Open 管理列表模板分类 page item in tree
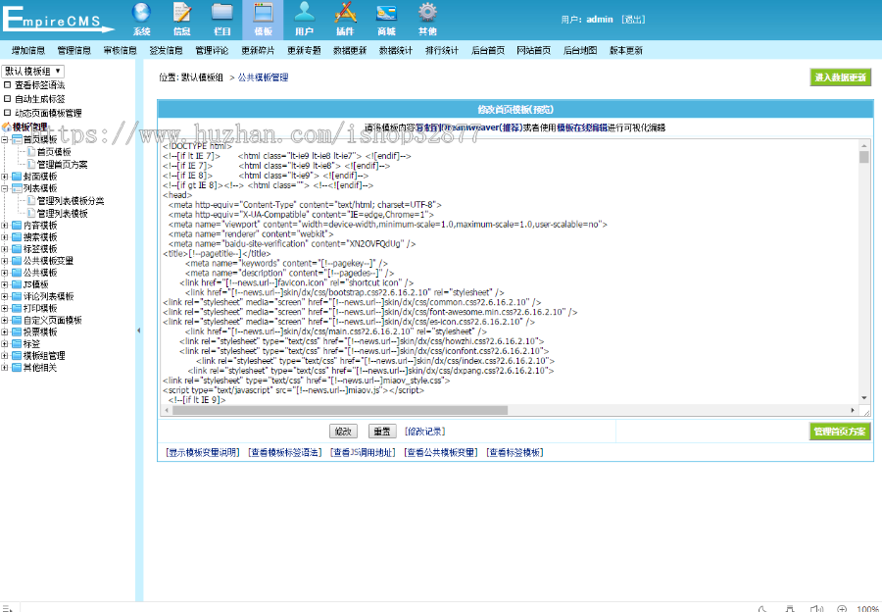Screen dimensions: 882x612 tap(71, 201)
